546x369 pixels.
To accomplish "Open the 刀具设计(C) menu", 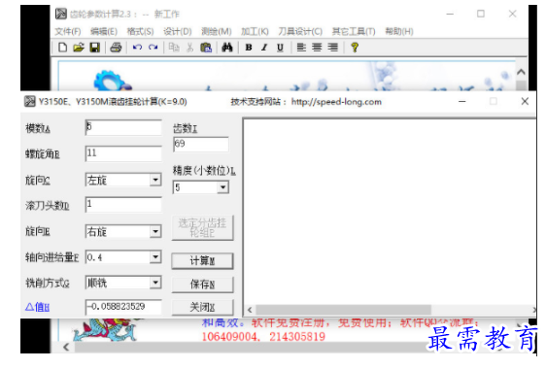I will (x=300, y=31).
